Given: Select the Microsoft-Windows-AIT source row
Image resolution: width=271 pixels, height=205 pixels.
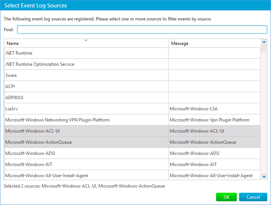Looking at the screenshot, I should coord(86,165).
